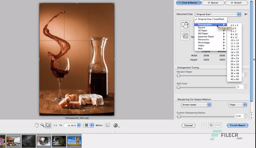Choose 24 x 36 photographic size

point(234,67)
